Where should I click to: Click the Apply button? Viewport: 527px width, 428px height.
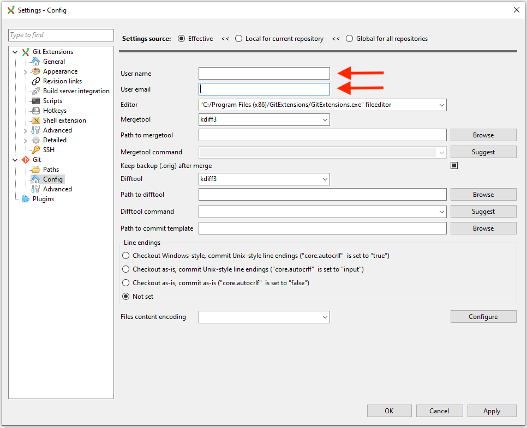[492, 411]
